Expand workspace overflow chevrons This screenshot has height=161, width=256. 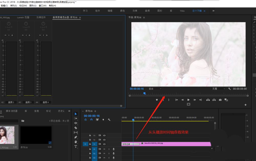pyautogui.click(x=214, y=11)
